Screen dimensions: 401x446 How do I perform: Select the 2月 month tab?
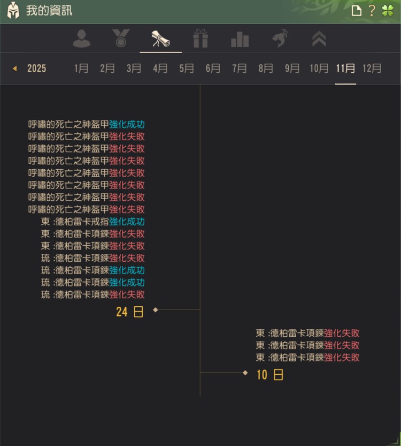click(x=107, y=69)
